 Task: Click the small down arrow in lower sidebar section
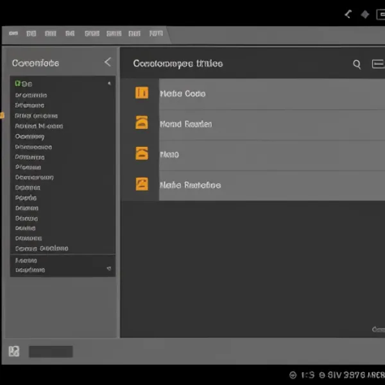[x=109, y=269]
